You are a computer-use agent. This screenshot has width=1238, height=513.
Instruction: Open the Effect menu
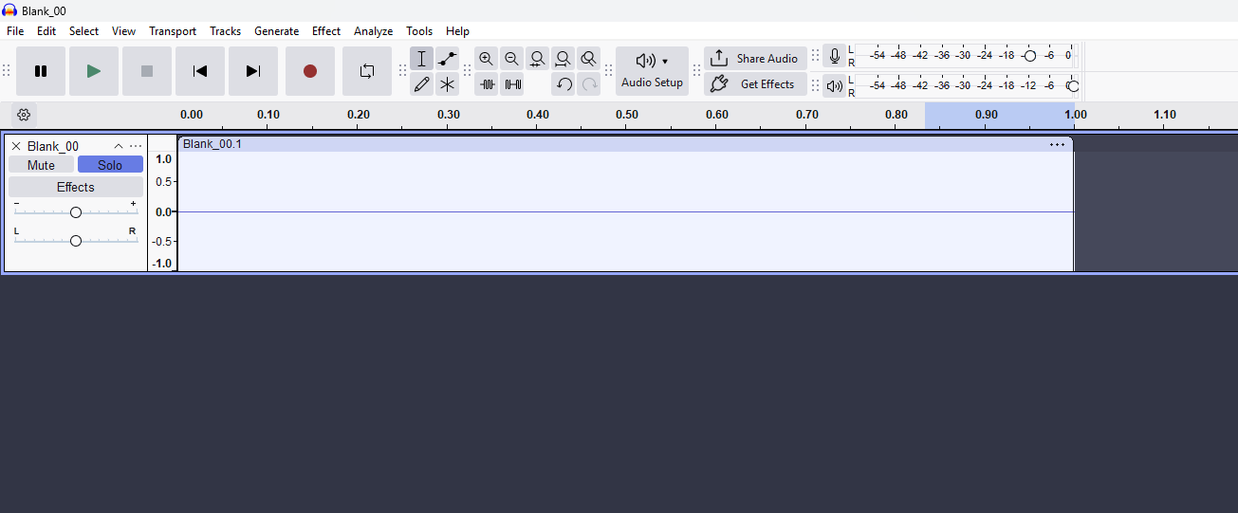pos(325,31)
